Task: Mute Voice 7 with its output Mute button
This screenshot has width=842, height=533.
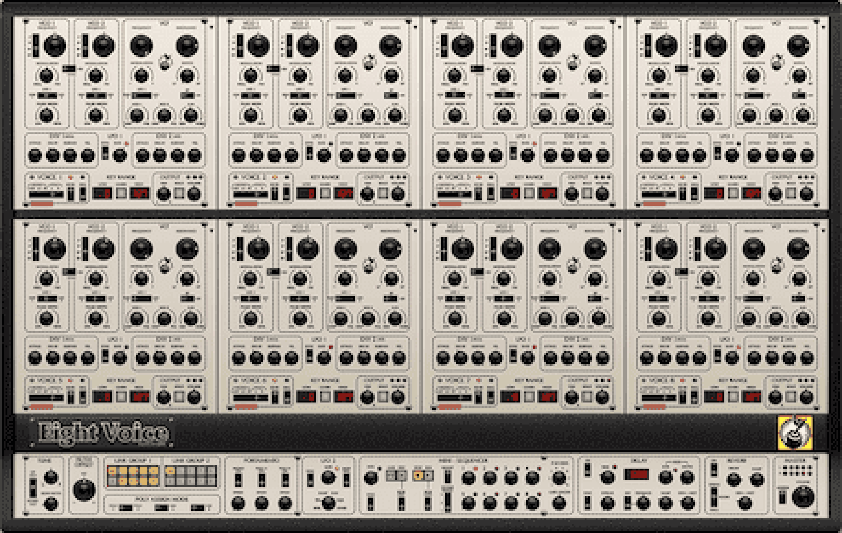Action: coord(587,397)
